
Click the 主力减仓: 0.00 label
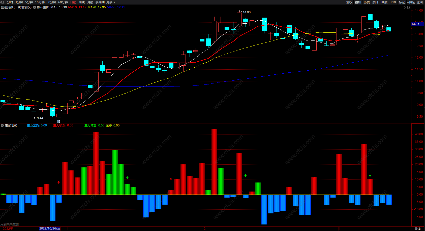[x=94, y=125]
